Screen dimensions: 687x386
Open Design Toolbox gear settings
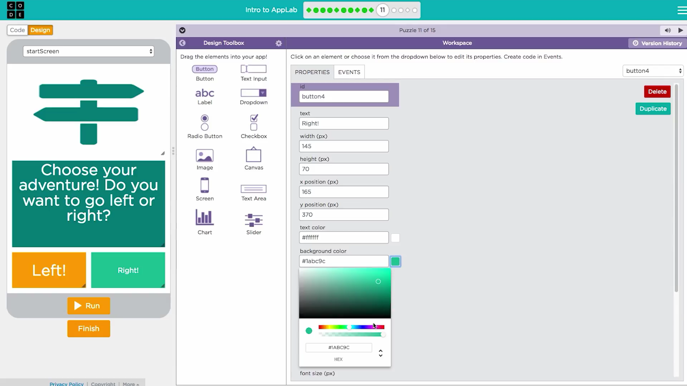point(279,43)
